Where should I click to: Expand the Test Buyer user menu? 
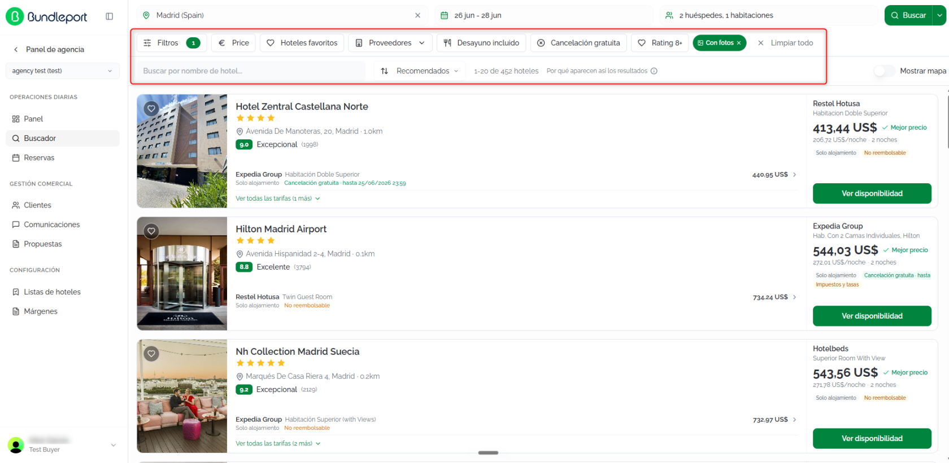coord(114,445)
